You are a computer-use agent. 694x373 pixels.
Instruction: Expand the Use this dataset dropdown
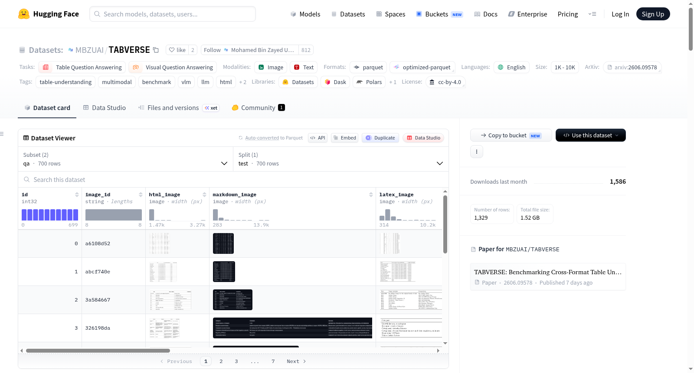[x=591, y=135]
